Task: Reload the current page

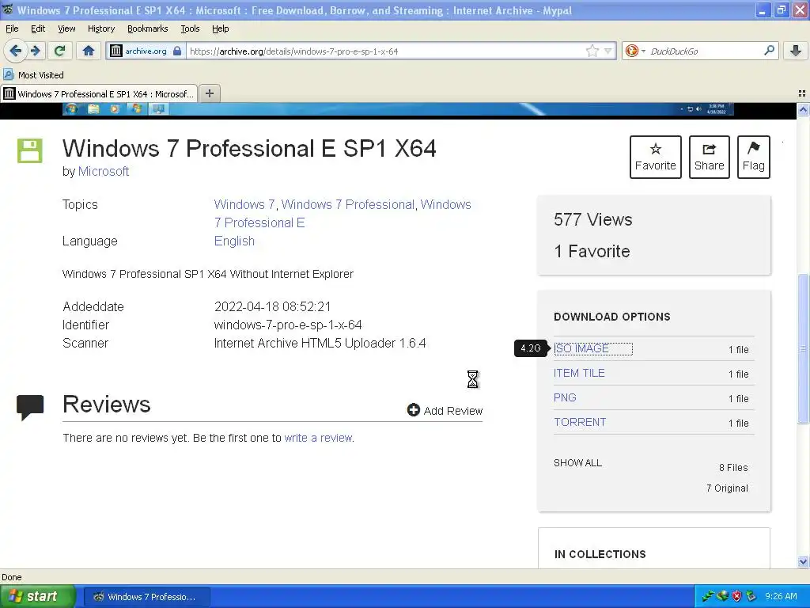Action: click(x=59, y=51)
